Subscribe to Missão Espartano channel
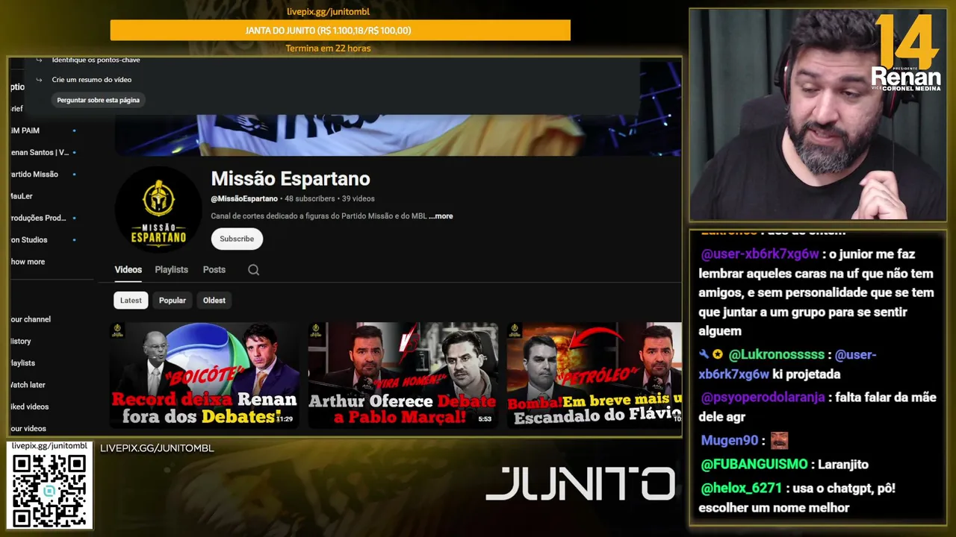 pos(237,239)
